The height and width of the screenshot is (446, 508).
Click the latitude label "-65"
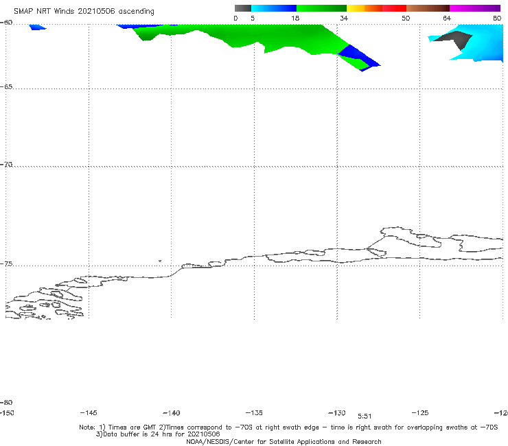6,87
